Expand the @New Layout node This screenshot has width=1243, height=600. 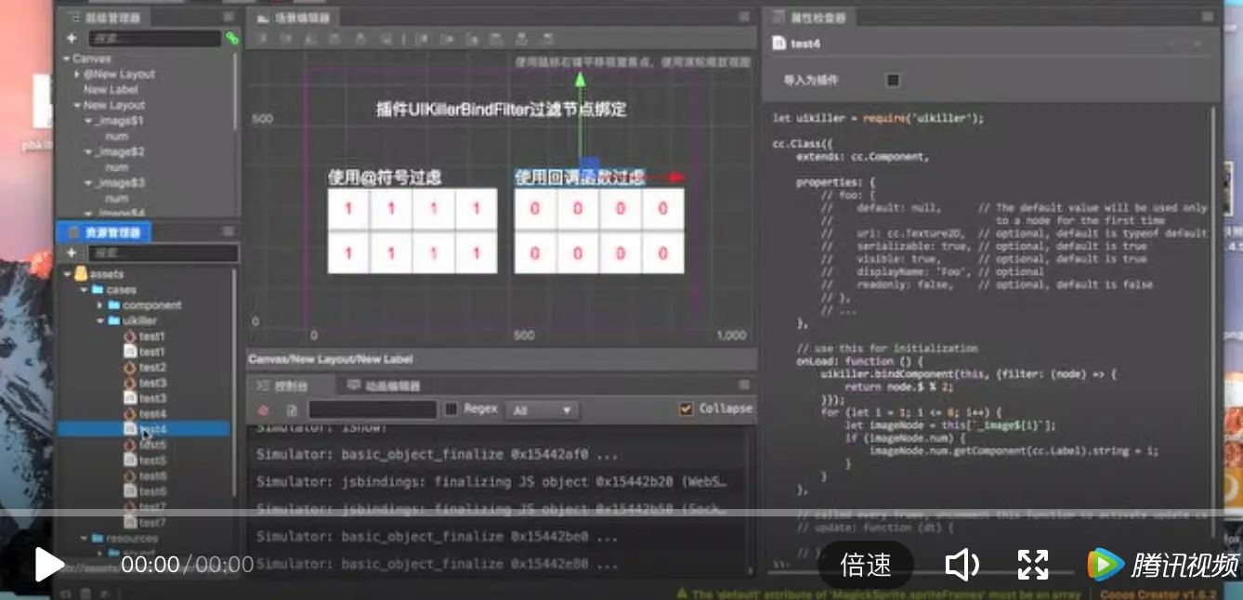coord(77,74)
